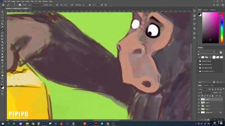The height and width of the screenshot is (126, 225).
Task: Click the rainbow hue slider
Action: 222,28
